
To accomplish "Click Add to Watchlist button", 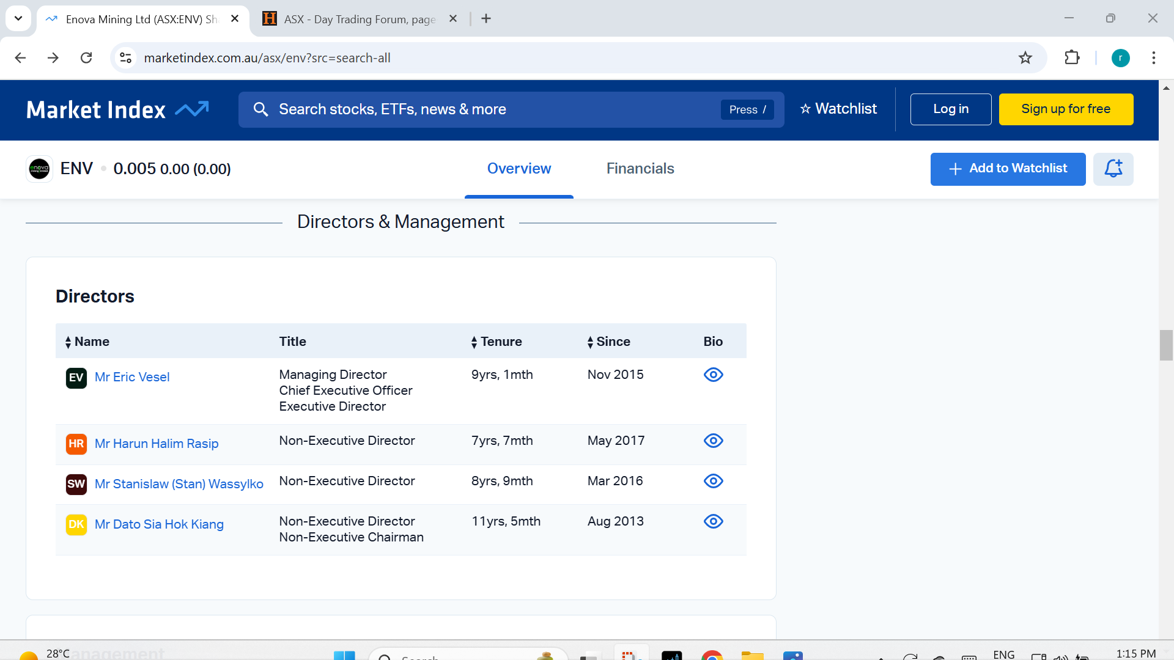I will [x=1008, y=169].
